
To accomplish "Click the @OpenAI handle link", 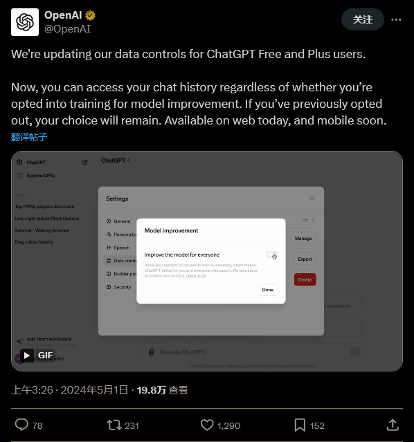I will (x=67, y=29).
